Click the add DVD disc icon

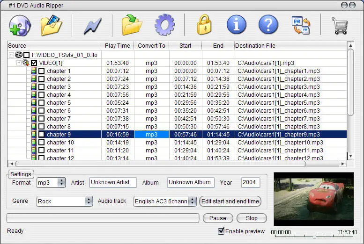click(x=20, y=25)
